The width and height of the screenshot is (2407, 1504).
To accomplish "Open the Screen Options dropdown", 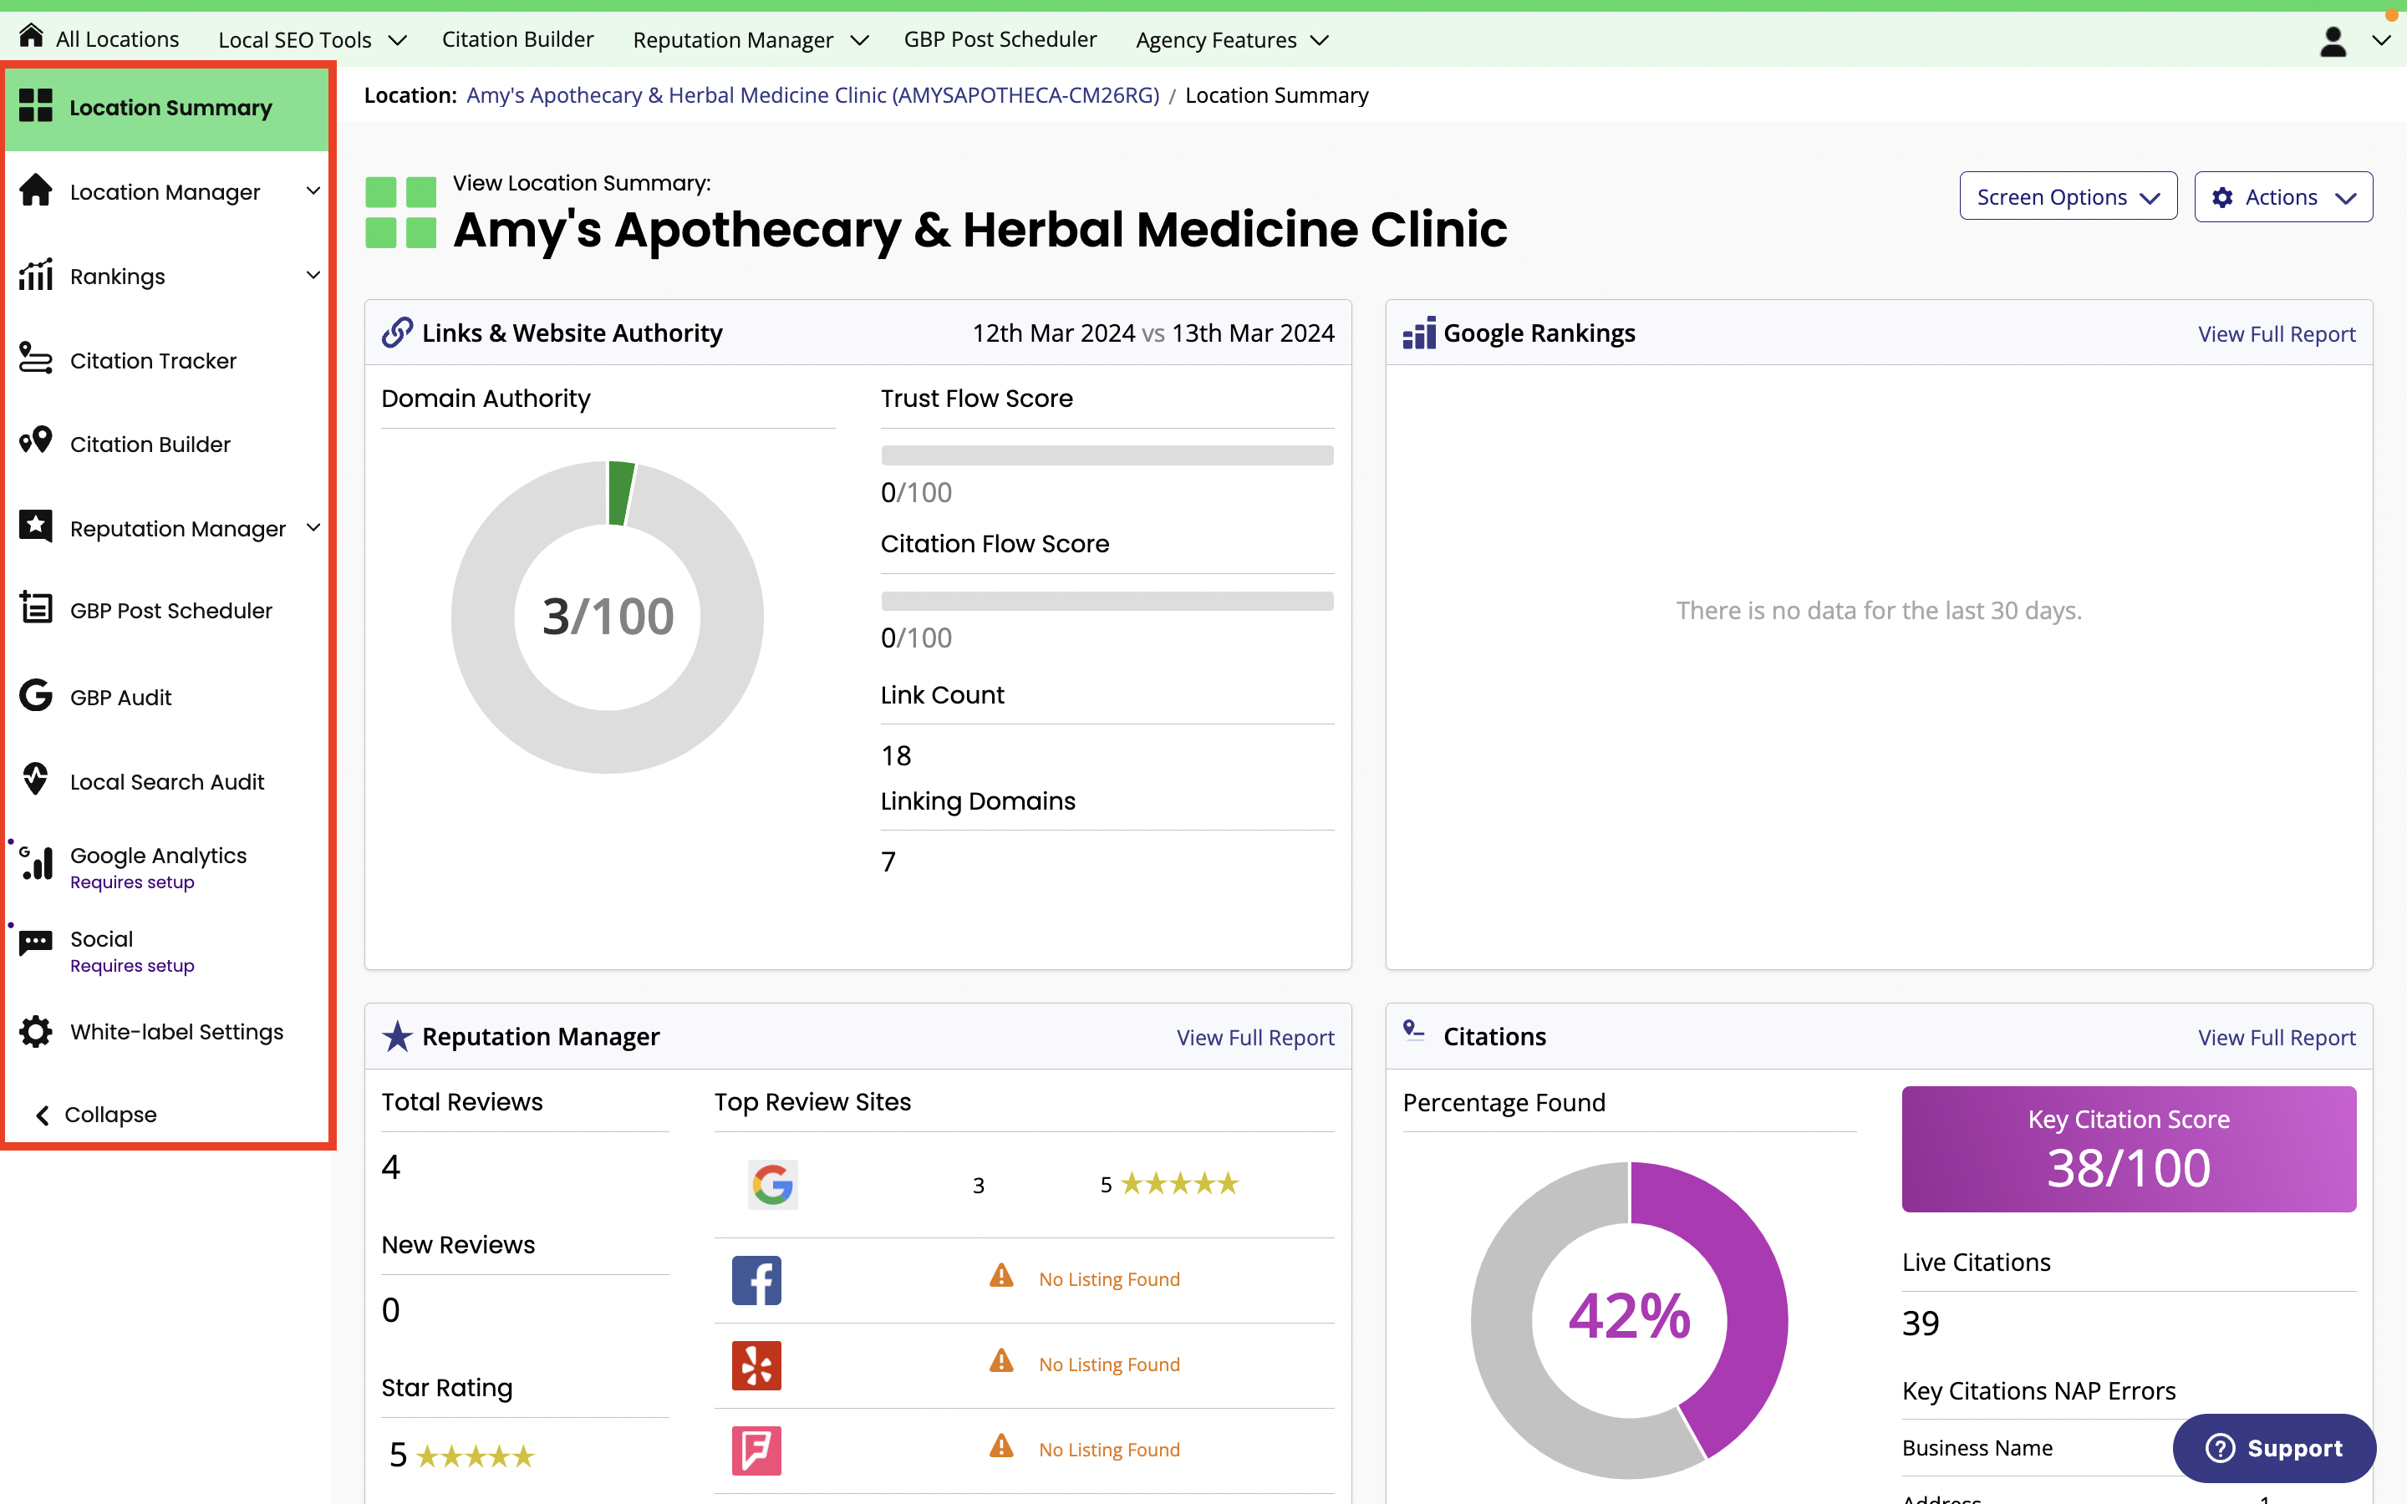I will 2067,197.
